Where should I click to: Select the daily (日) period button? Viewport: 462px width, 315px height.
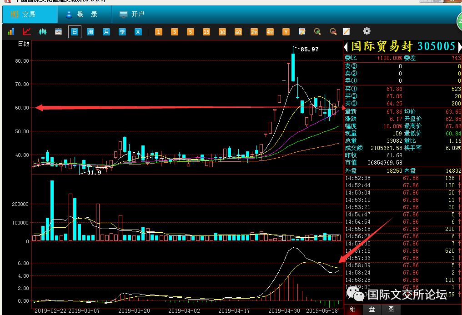(x=75, y=31)
